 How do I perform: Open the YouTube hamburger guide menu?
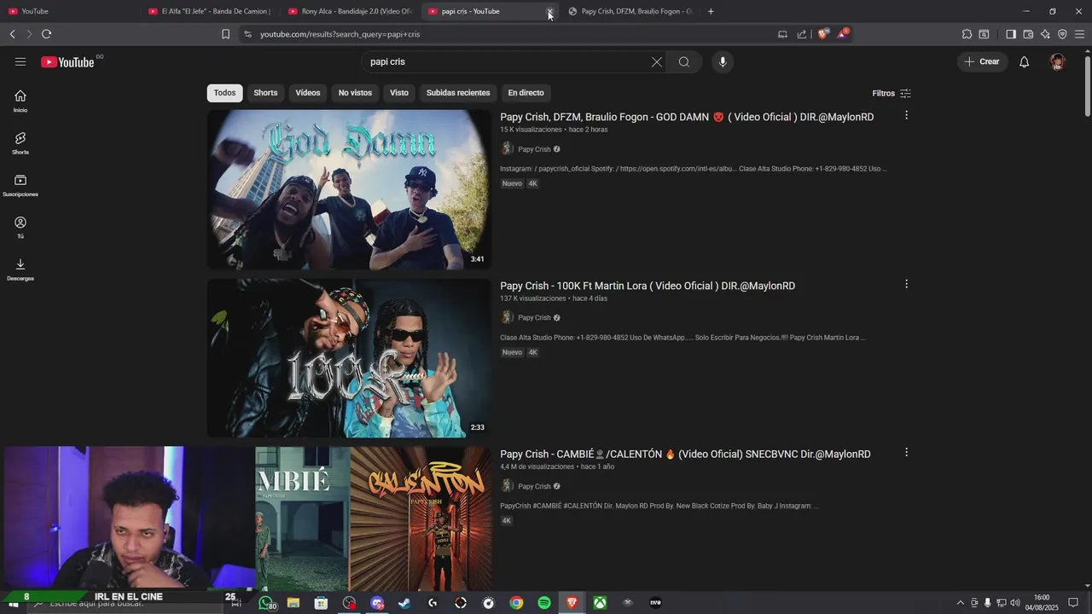click(x=20, y=62)
